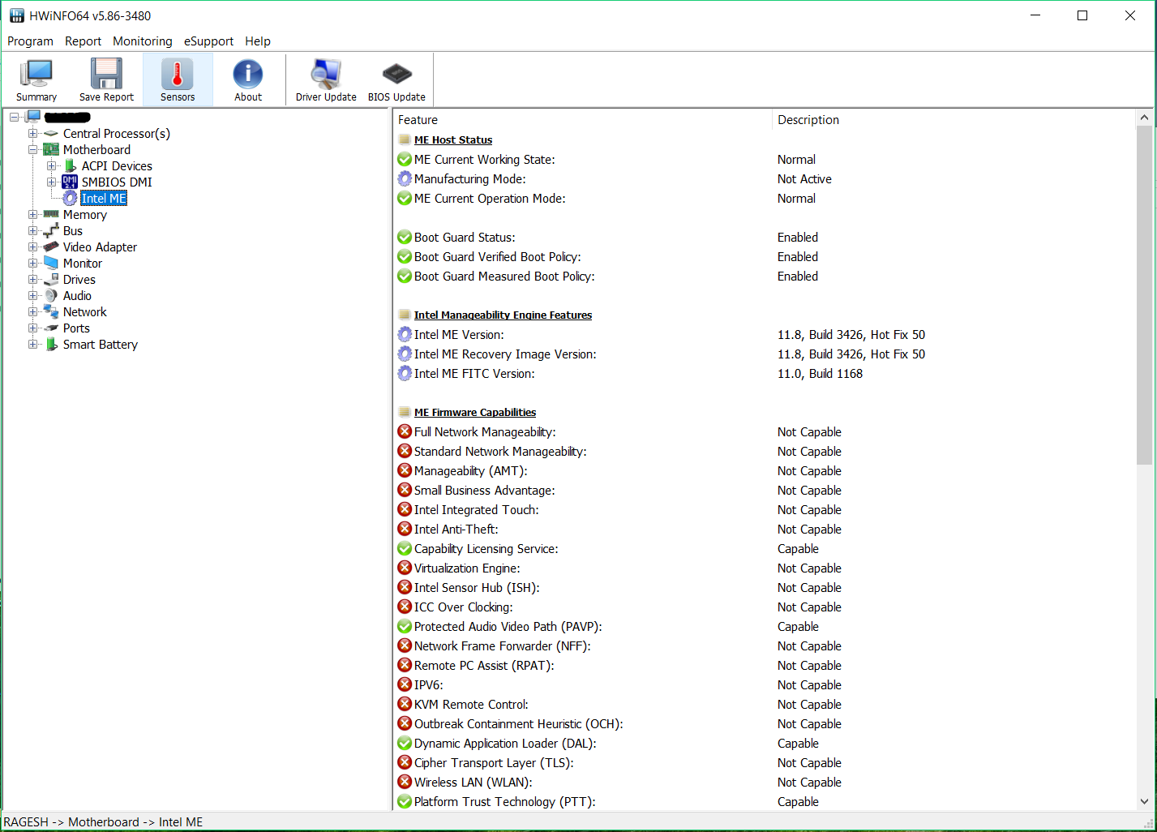
Task: Select the Intel ME FITC Version row
Action: pyautogui.click(x=765, y=374)
